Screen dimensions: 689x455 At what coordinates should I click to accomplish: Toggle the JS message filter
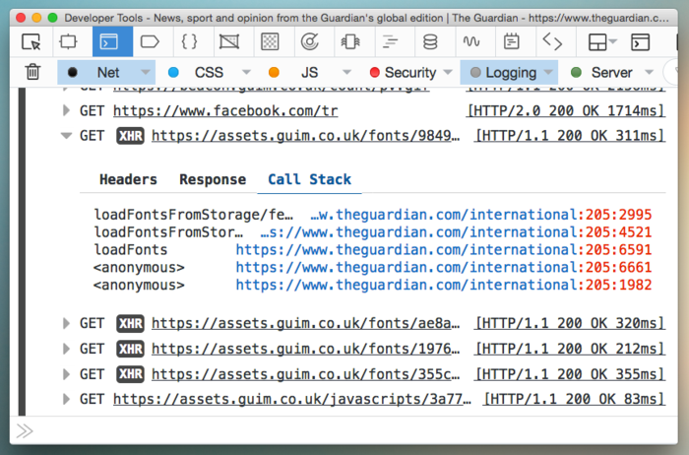(x=300, y=72)
